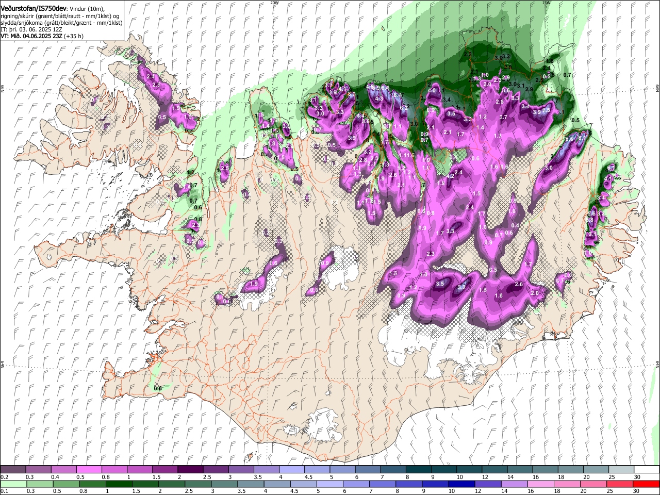Select bright red swatch at 30 in lower legend
This screenshot has width=660, height=495.
pyautogui.click(x=646, y=484)
